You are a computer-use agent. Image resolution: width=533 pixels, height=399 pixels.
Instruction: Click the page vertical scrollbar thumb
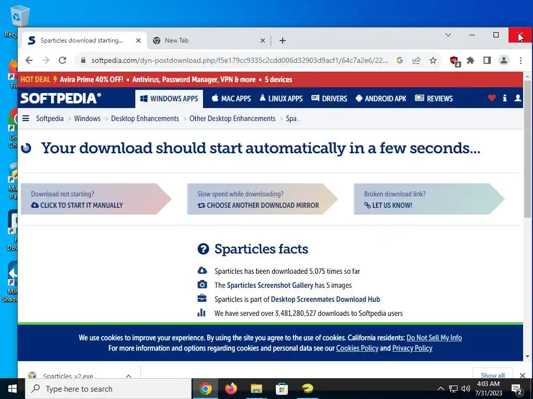(527, 149)
